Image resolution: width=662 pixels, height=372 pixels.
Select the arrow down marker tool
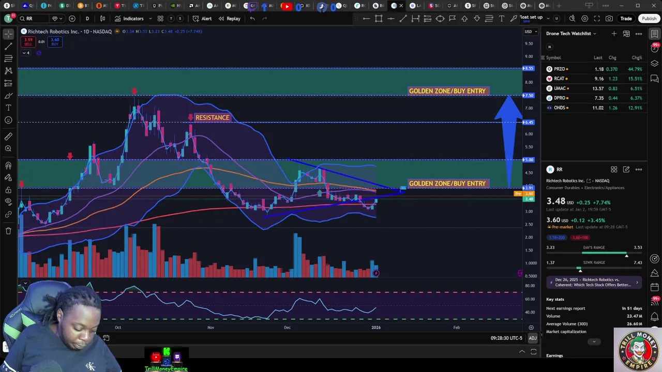[x=477, y=19]
